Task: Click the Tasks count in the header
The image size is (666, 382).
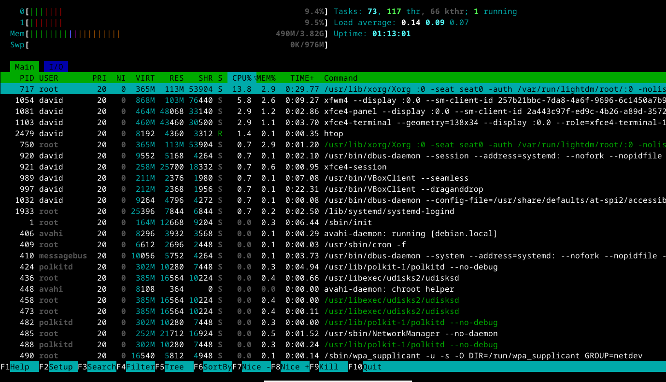Action: point(425,12)
